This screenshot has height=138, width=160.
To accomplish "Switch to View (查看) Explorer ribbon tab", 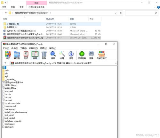I will [21, 7].
